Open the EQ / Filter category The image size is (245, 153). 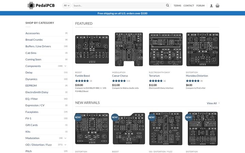point(32,99)
